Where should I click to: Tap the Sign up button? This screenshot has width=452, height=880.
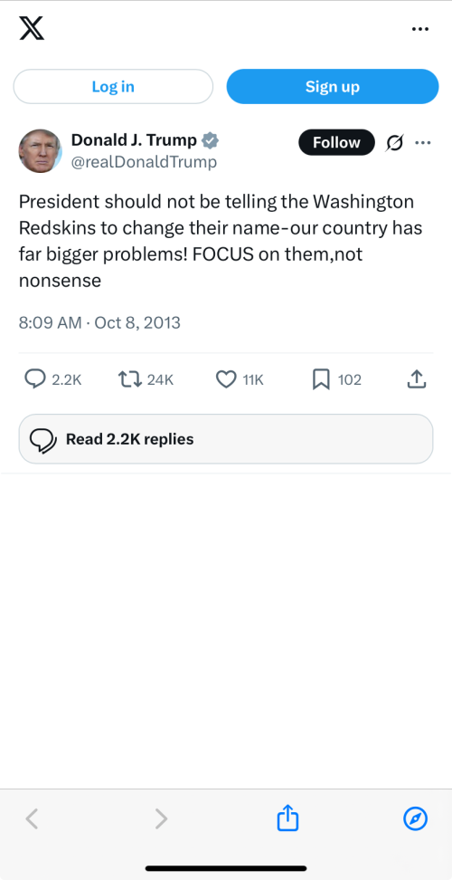coord(332,86)
